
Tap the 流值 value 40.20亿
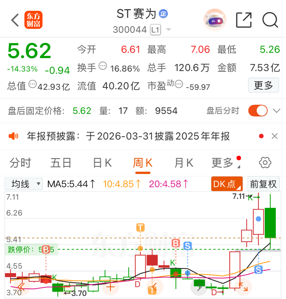pyautogui.click(x=121, y=86)
